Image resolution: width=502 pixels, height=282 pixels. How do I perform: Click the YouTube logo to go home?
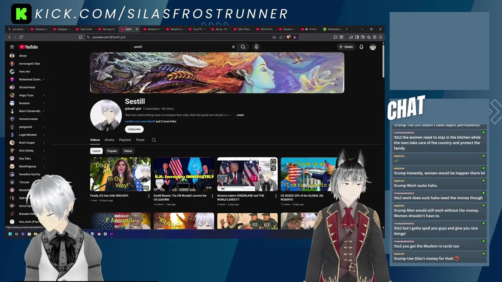pos(29,47)
